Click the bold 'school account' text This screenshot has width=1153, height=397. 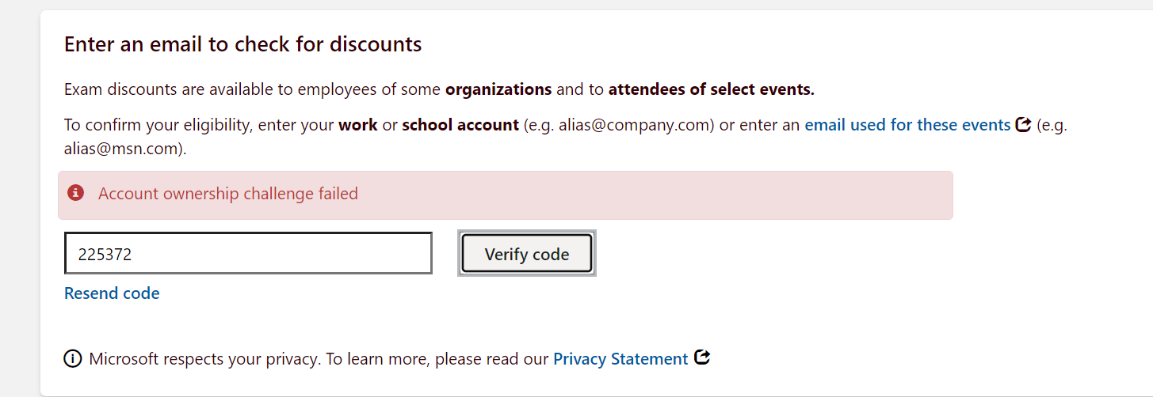click(460, 125)
